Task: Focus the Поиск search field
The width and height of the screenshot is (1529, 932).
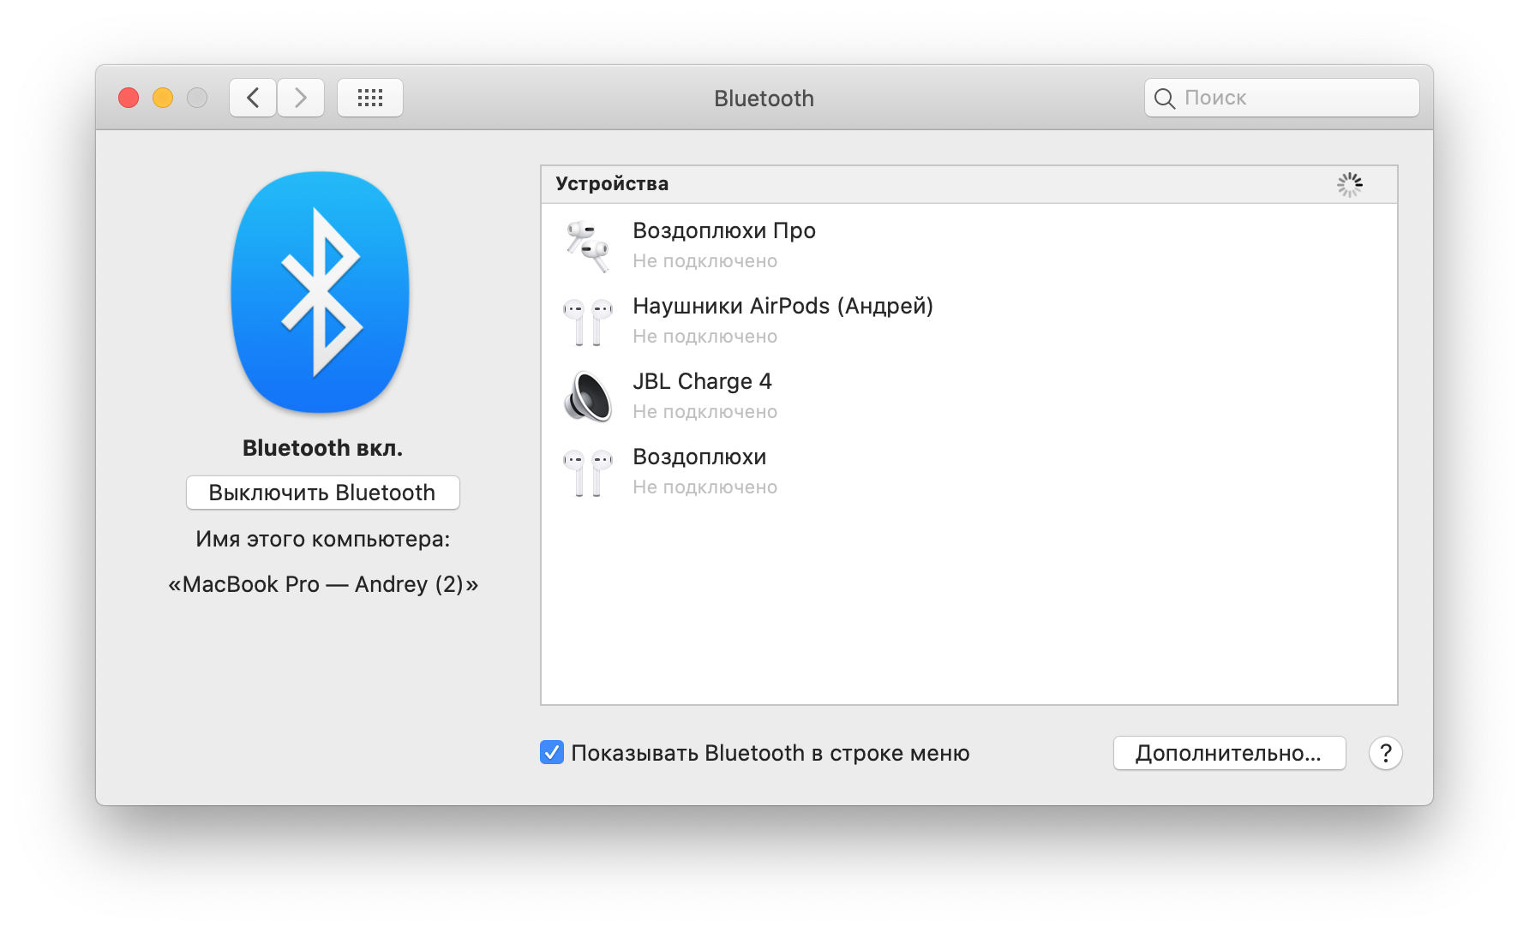Action: pos(1282,98)
